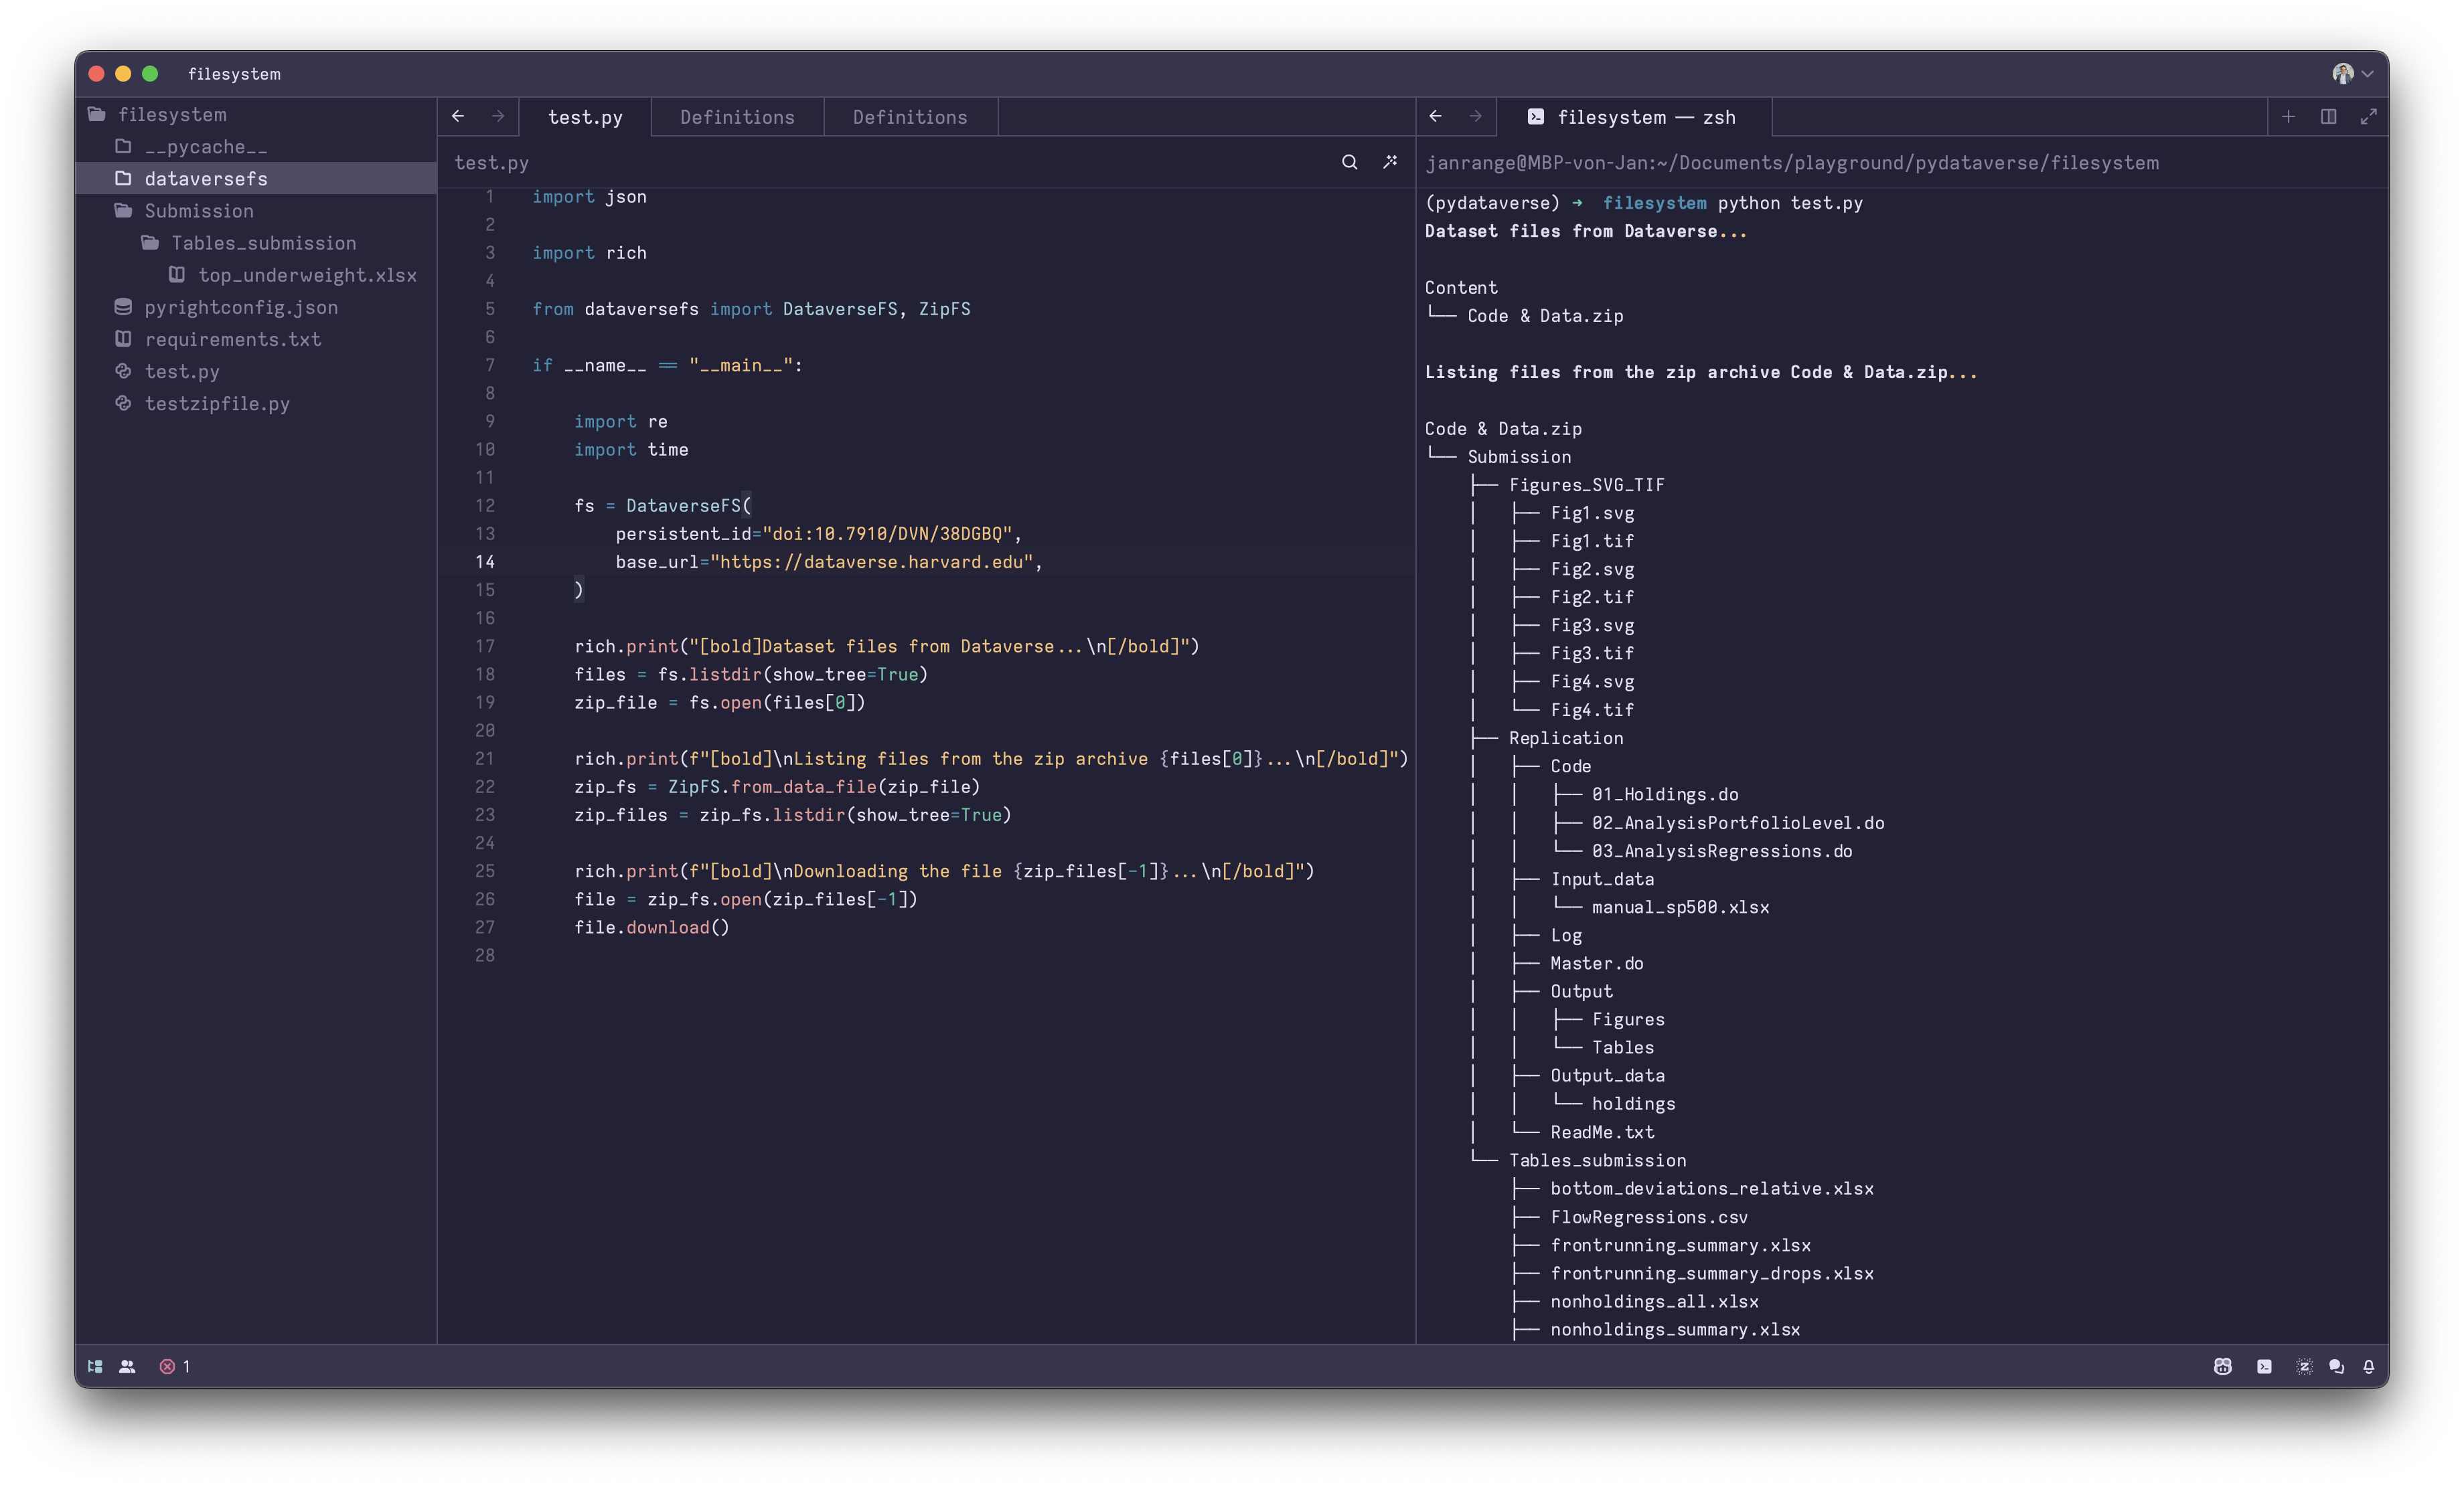Show notifications with the bell icon

click(x=2369, y=1366)
